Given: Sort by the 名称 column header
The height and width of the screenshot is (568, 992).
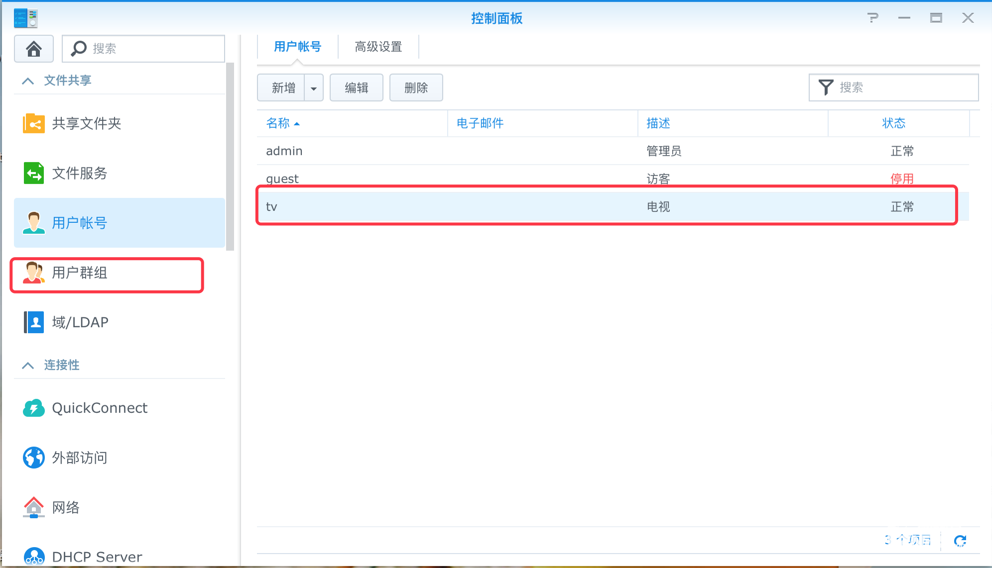Looking at the screenshot, I should click(x=353, y=123).
